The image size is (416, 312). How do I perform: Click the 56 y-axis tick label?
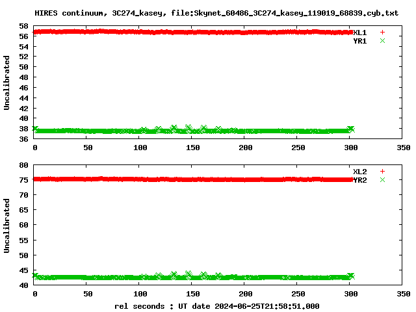(23, 36)
